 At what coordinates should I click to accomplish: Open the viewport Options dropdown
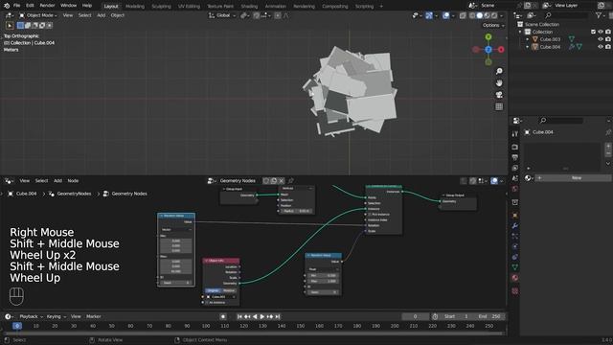(493, 25)
